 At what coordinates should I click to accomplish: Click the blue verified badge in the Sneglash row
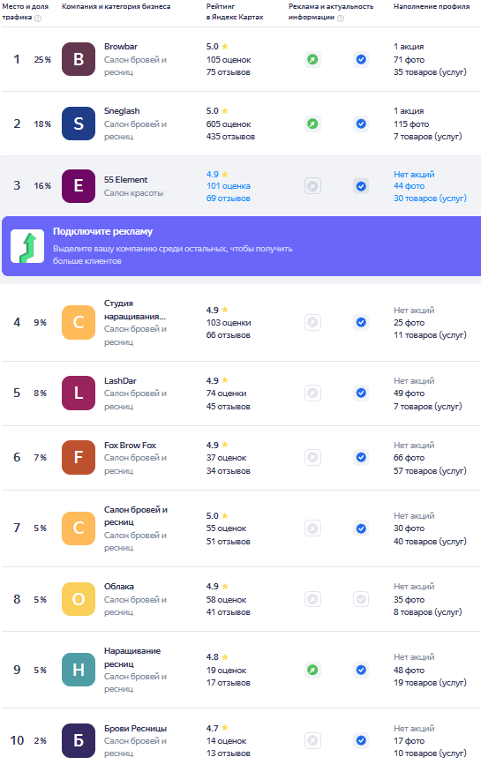[361, 124]
